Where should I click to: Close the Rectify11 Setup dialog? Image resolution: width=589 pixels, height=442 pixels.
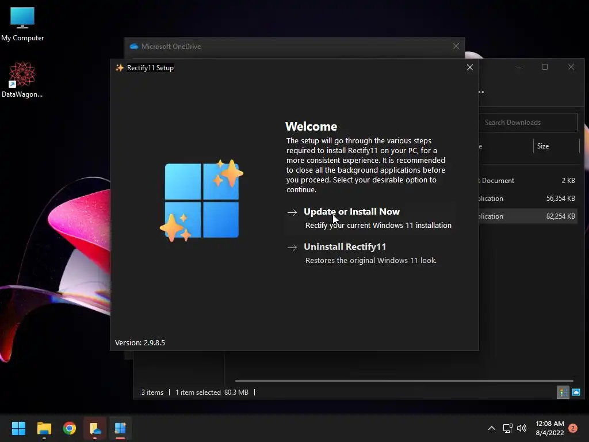coord(469,67)
